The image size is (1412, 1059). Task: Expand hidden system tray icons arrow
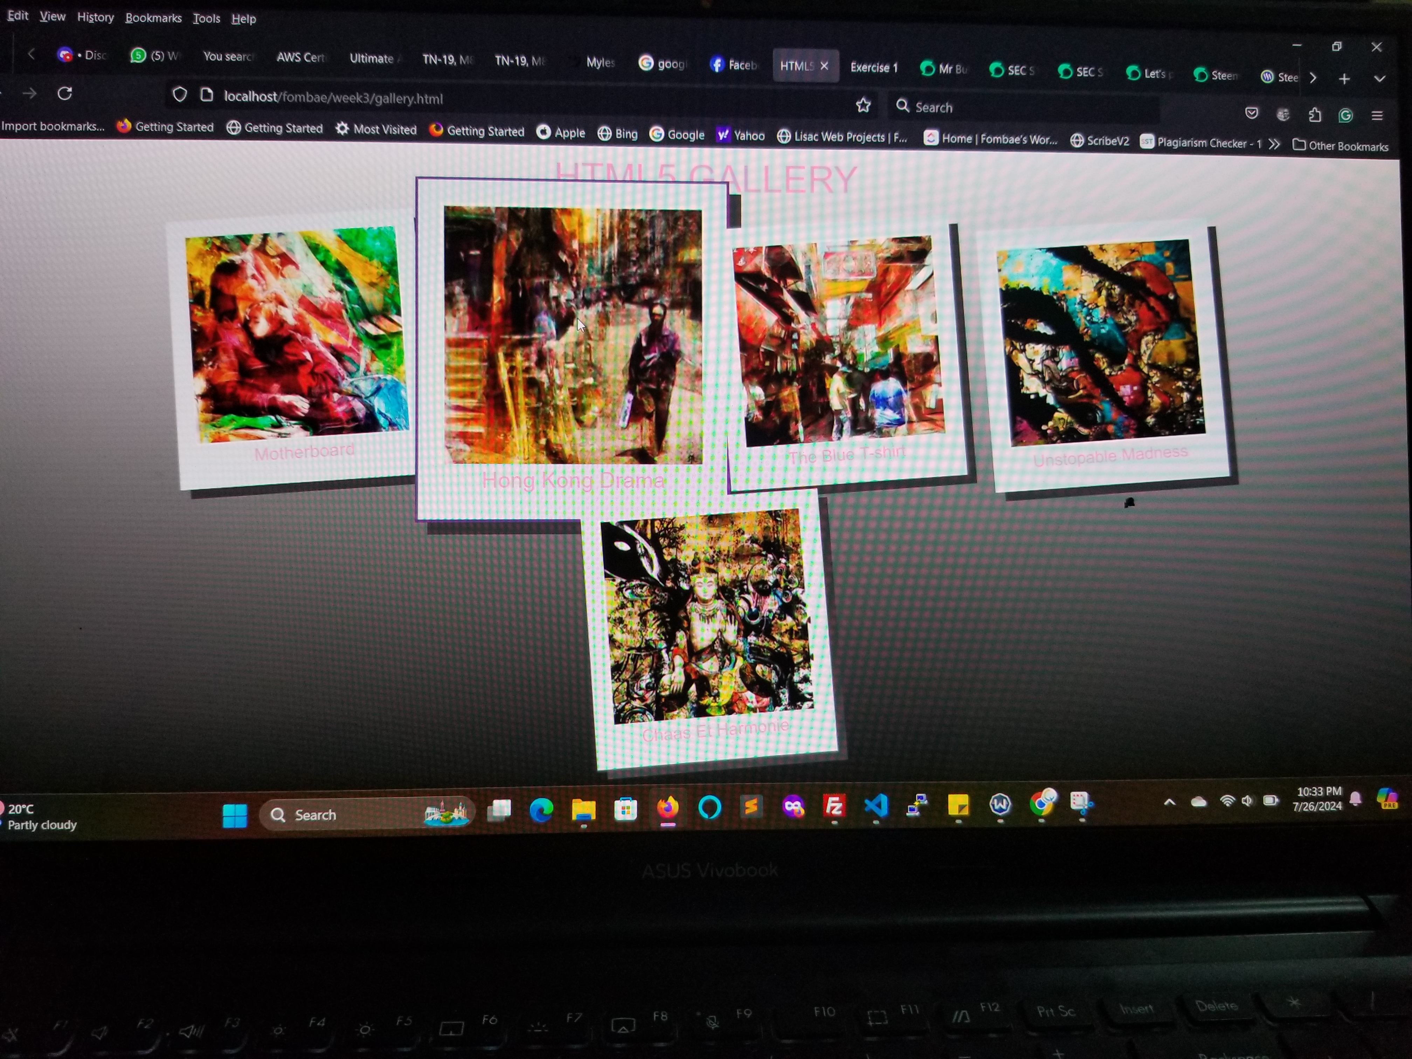tap(1169, 802)
